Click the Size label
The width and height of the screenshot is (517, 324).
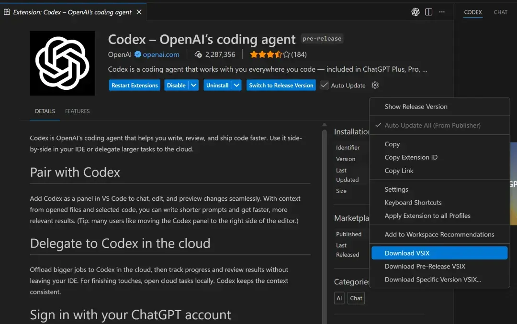pos(341,191)
